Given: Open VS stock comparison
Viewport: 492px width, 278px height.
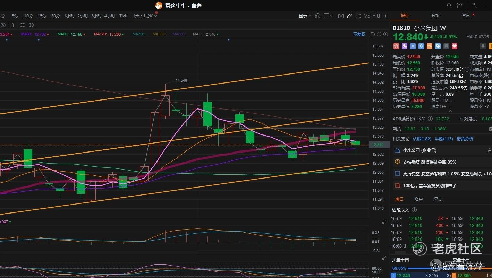Looking at the screenshot, I should pyautogui.click(x=367, y=16).
